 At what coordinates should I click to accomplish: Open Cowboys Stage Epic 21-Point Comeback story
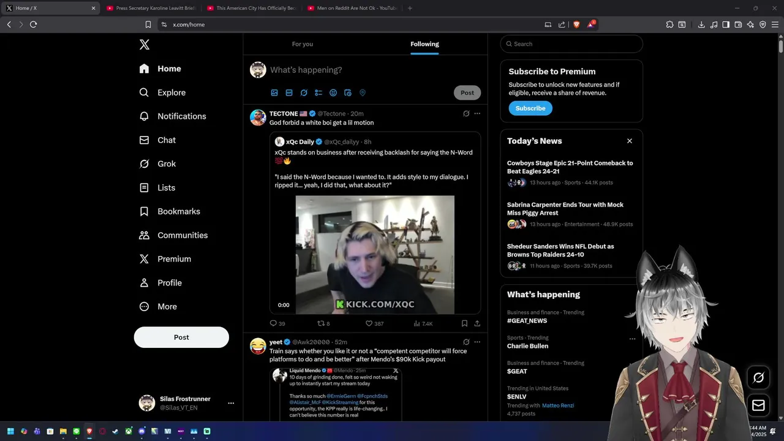(570, 167)
